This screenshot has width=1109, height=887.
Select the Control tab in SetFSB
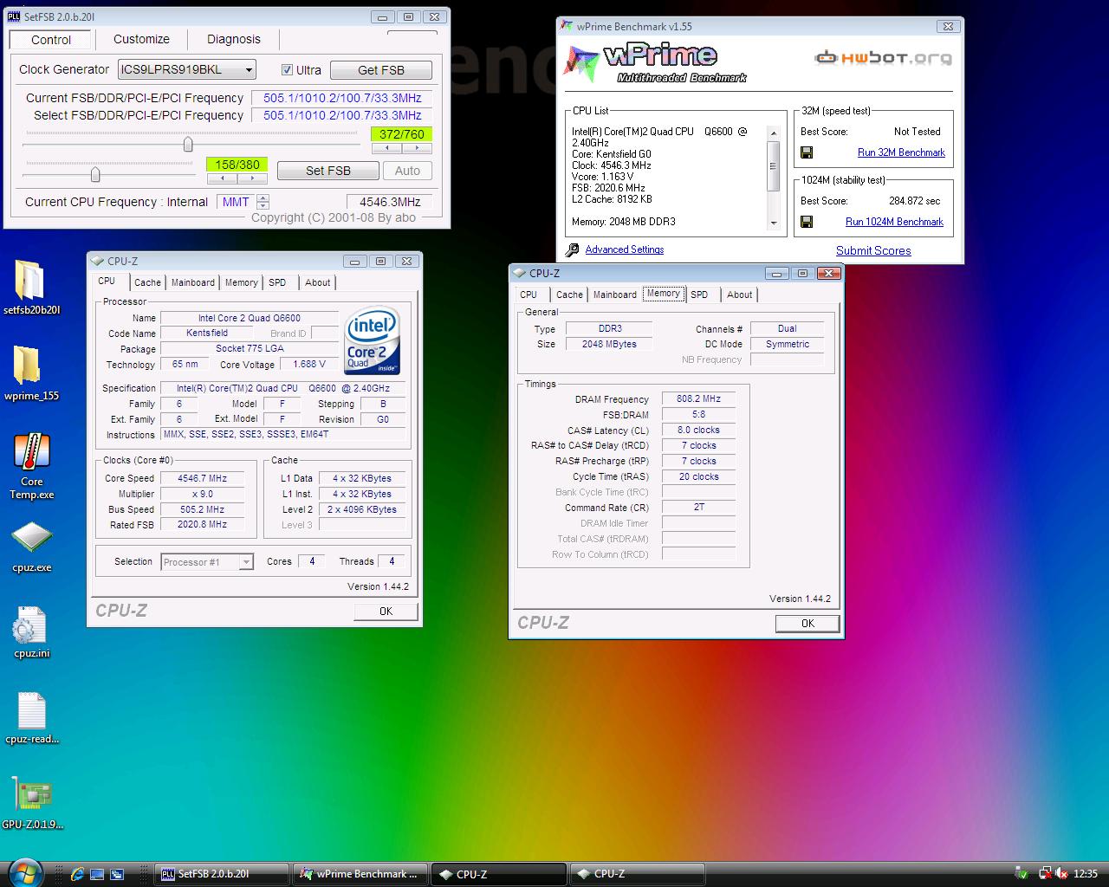(x=51, y=40)
